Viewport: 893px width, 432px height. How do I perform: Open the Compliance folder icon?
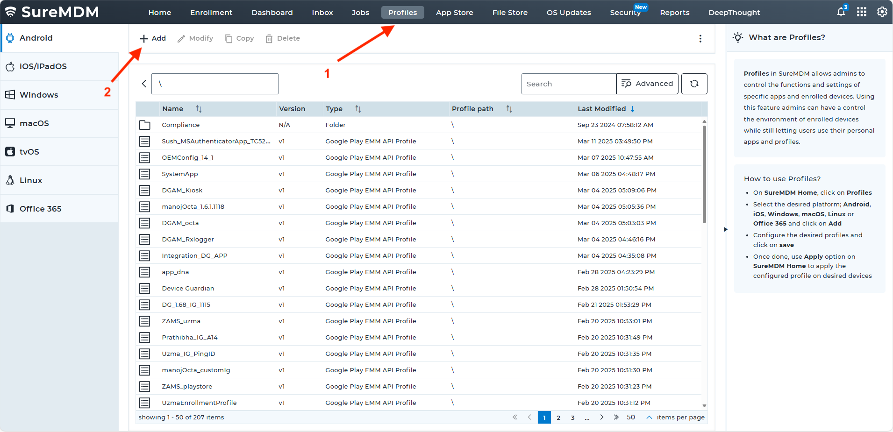coord(145,125)
